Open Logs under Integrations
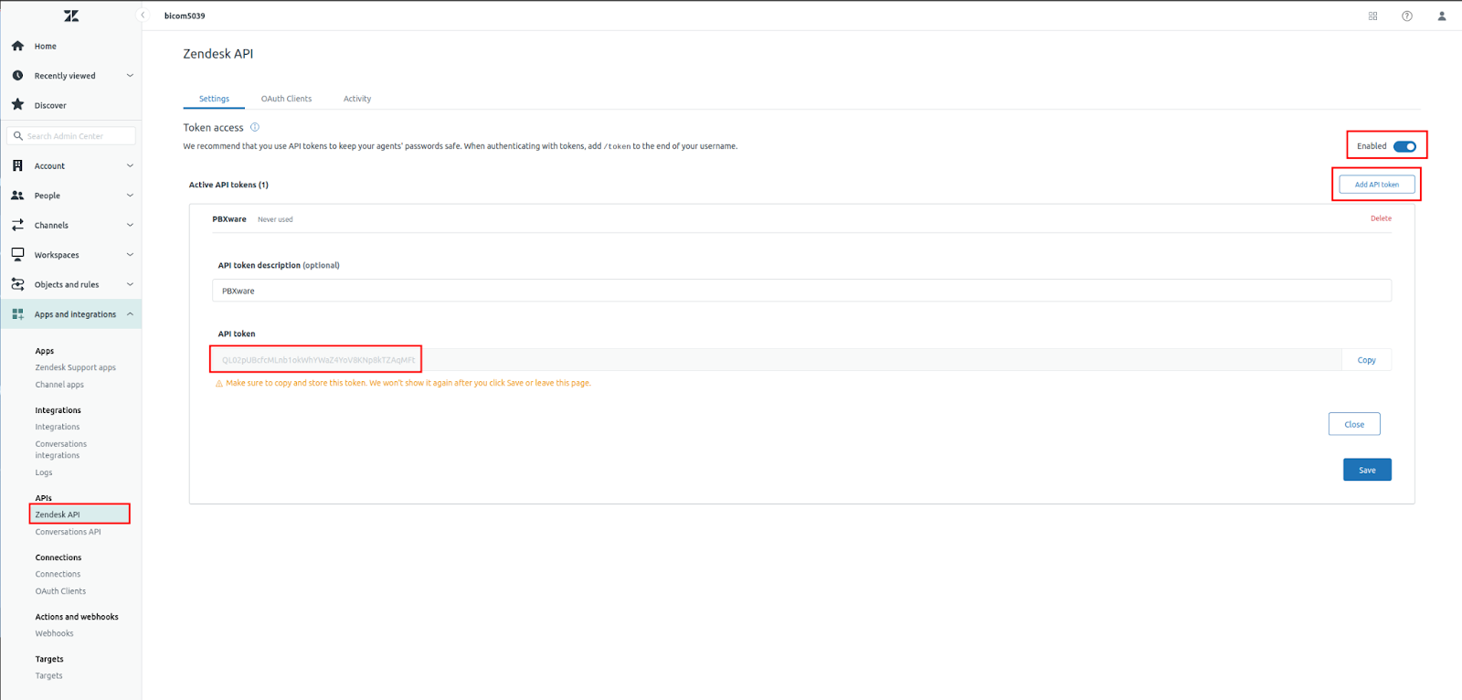 click(x=44, y=472)
